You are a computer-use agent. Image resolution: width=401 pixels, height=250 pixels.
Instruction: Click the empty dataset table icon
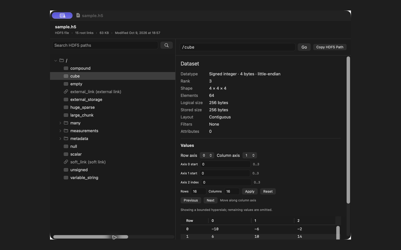[66, 84]
